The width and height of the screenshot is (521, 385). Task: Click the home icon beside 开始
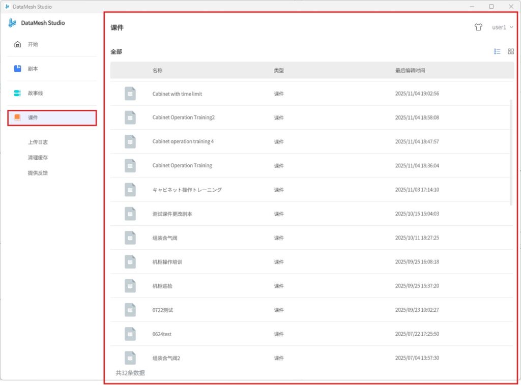point(17,44)
